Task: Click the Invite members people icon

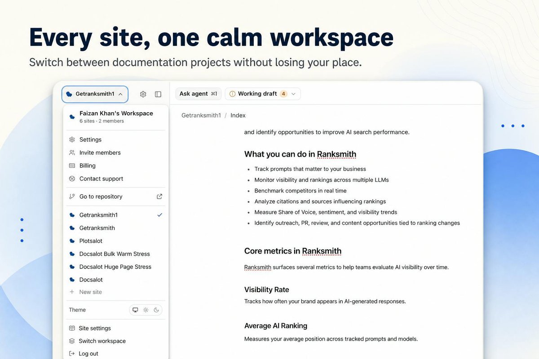Action: pyautogui.click(x=72, y=153)
